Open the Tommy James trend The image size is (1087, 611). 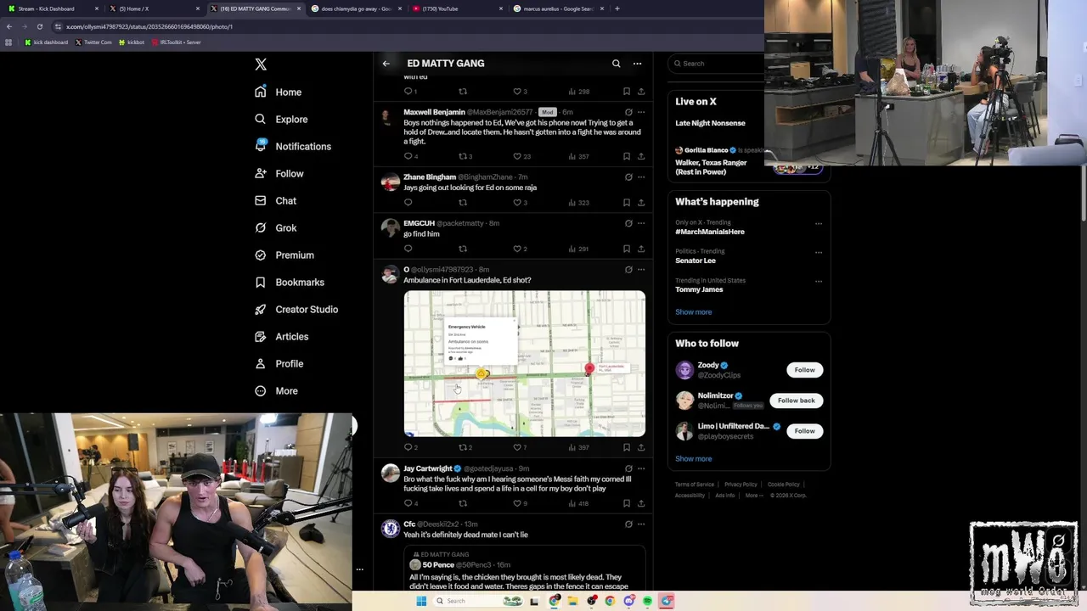point(699,289)
